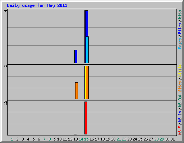Click the kB Out legend label
Screen dimensions: 184x143
pyautogui.click(x=180, y=100)
